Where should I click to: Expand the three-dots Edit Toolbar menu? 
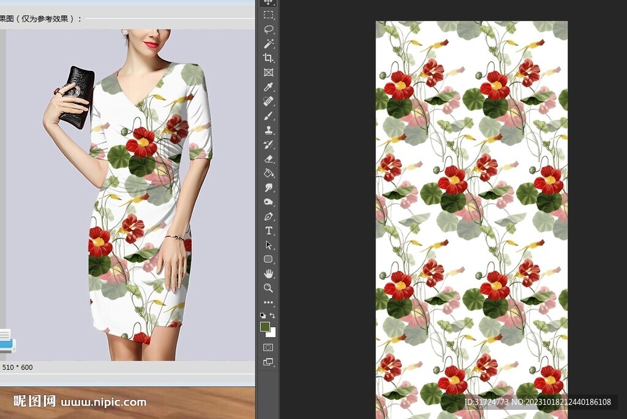[x=268, y=302]
